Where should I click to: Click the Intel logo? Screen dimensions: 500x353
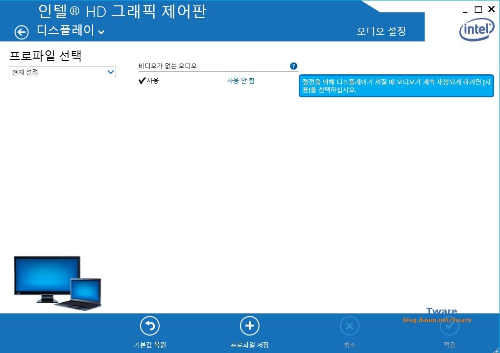[476, 29]
